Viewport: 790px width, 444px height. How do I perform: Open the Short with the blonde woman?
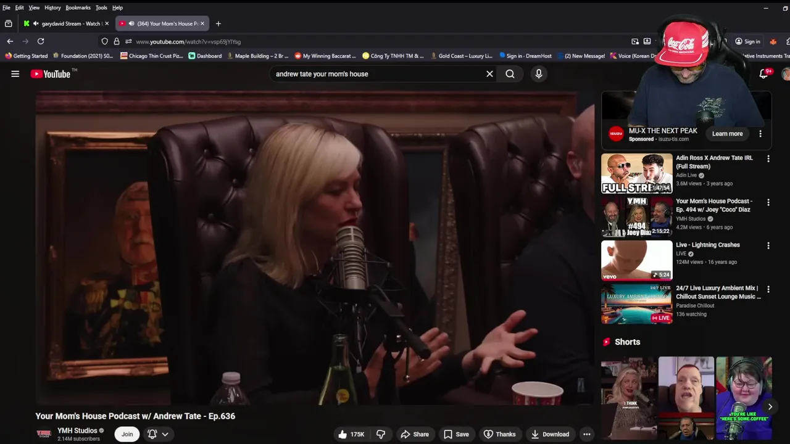(629, 398)
